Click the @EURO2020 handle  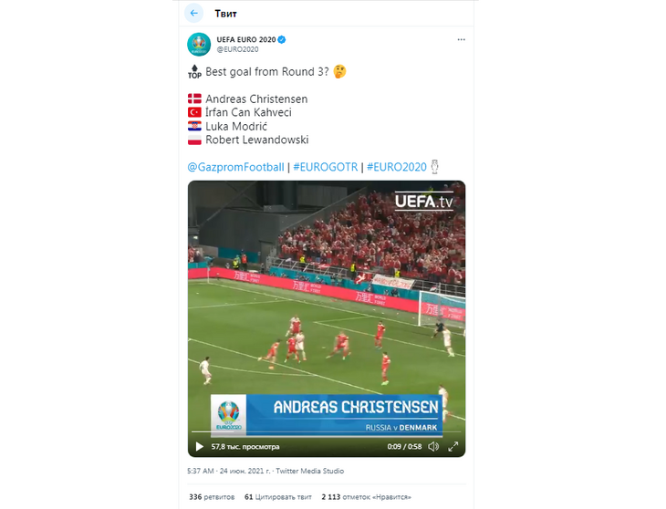237,49
